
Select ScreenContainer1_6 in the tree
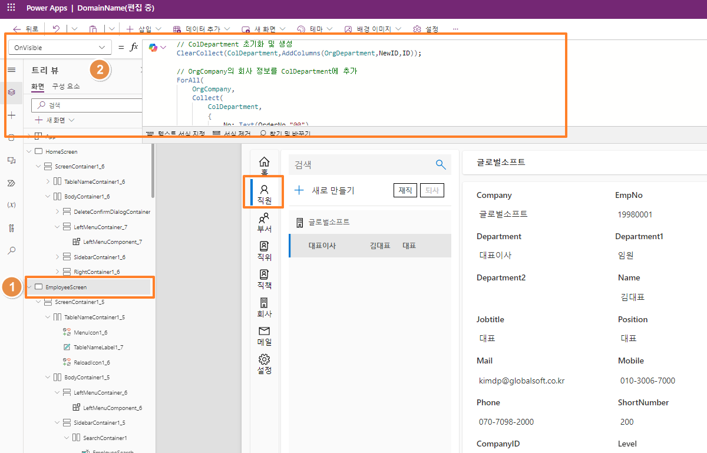tap(80, 167)
